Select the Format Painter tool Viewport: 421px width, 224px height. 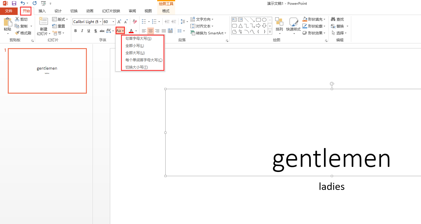coord(24,33)
